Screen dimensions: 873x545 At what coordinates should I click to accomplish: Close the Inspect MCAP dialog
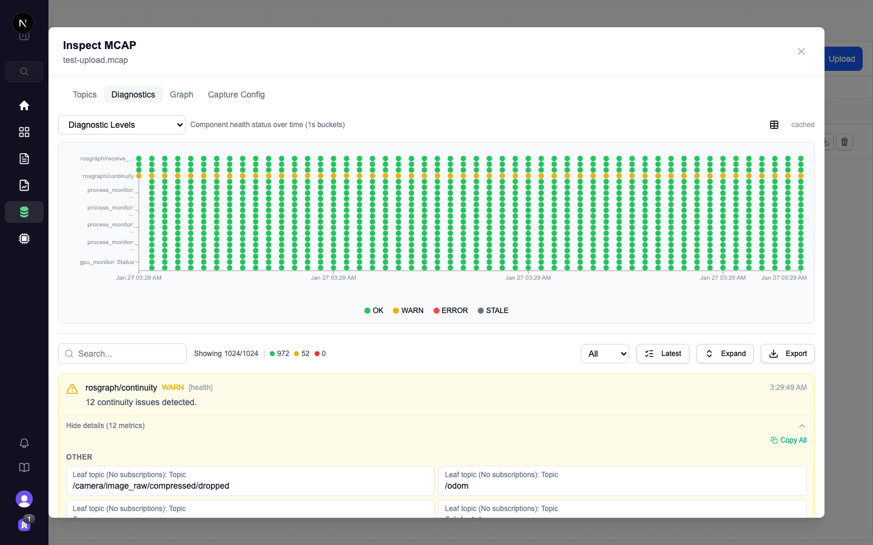[801, 51]
